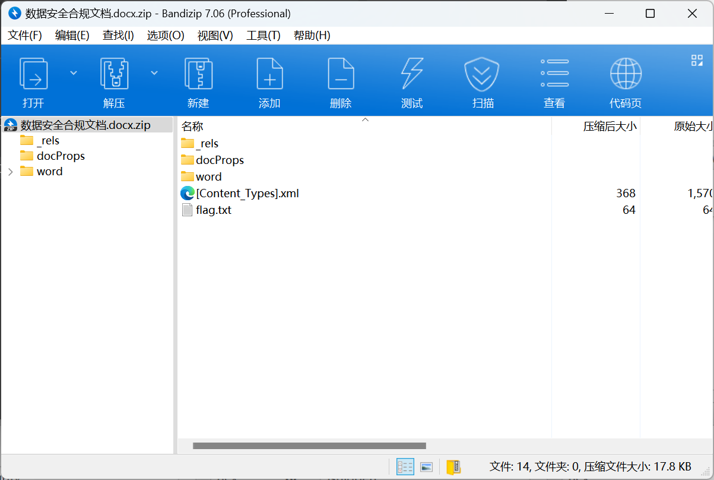Select word folder in left tree
Screen dimensions: 714x480
(x=49, y=172)
